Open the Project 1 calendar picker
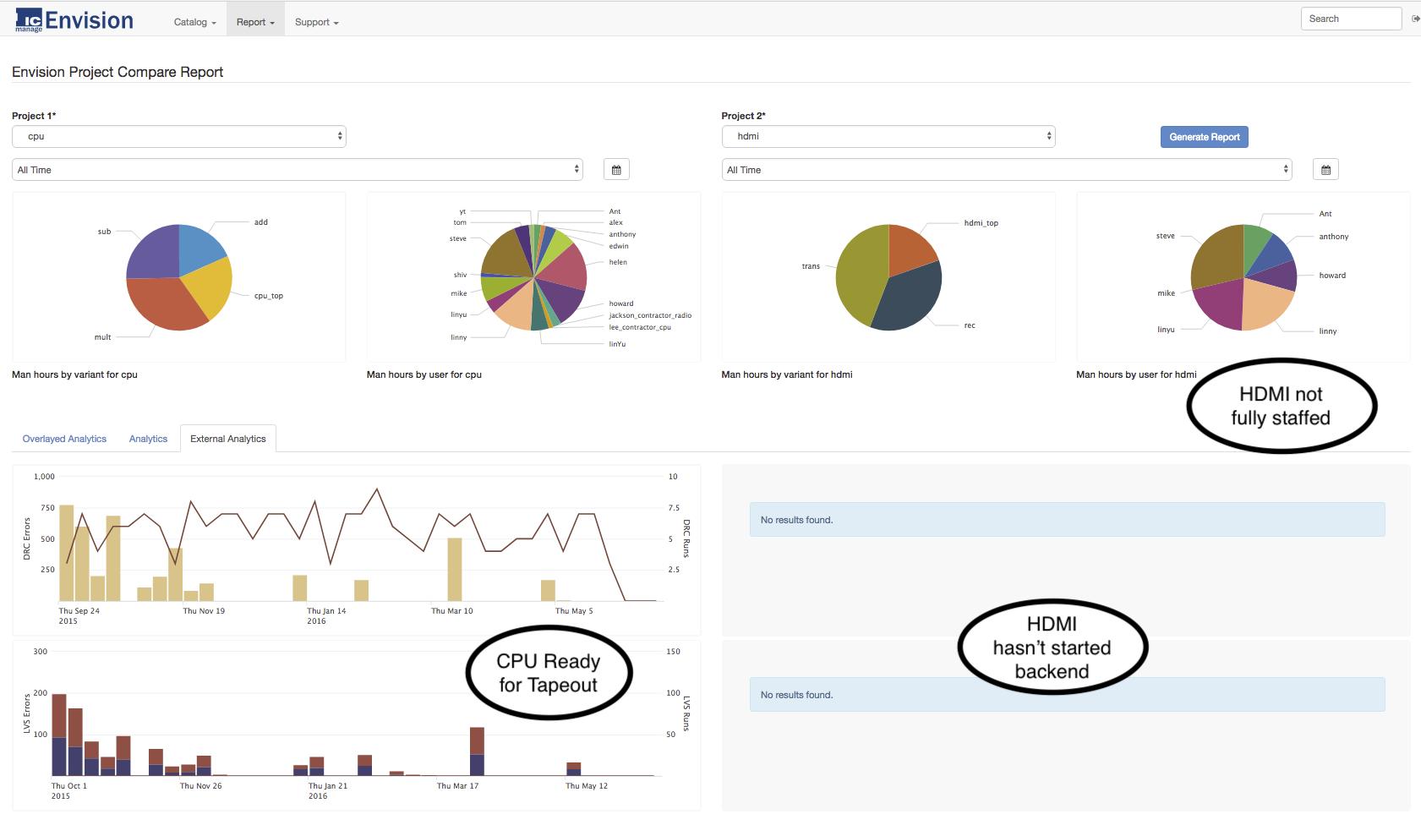Image resolution: width=1421 pixels, height=814 pixels. (x=616, y=170)
